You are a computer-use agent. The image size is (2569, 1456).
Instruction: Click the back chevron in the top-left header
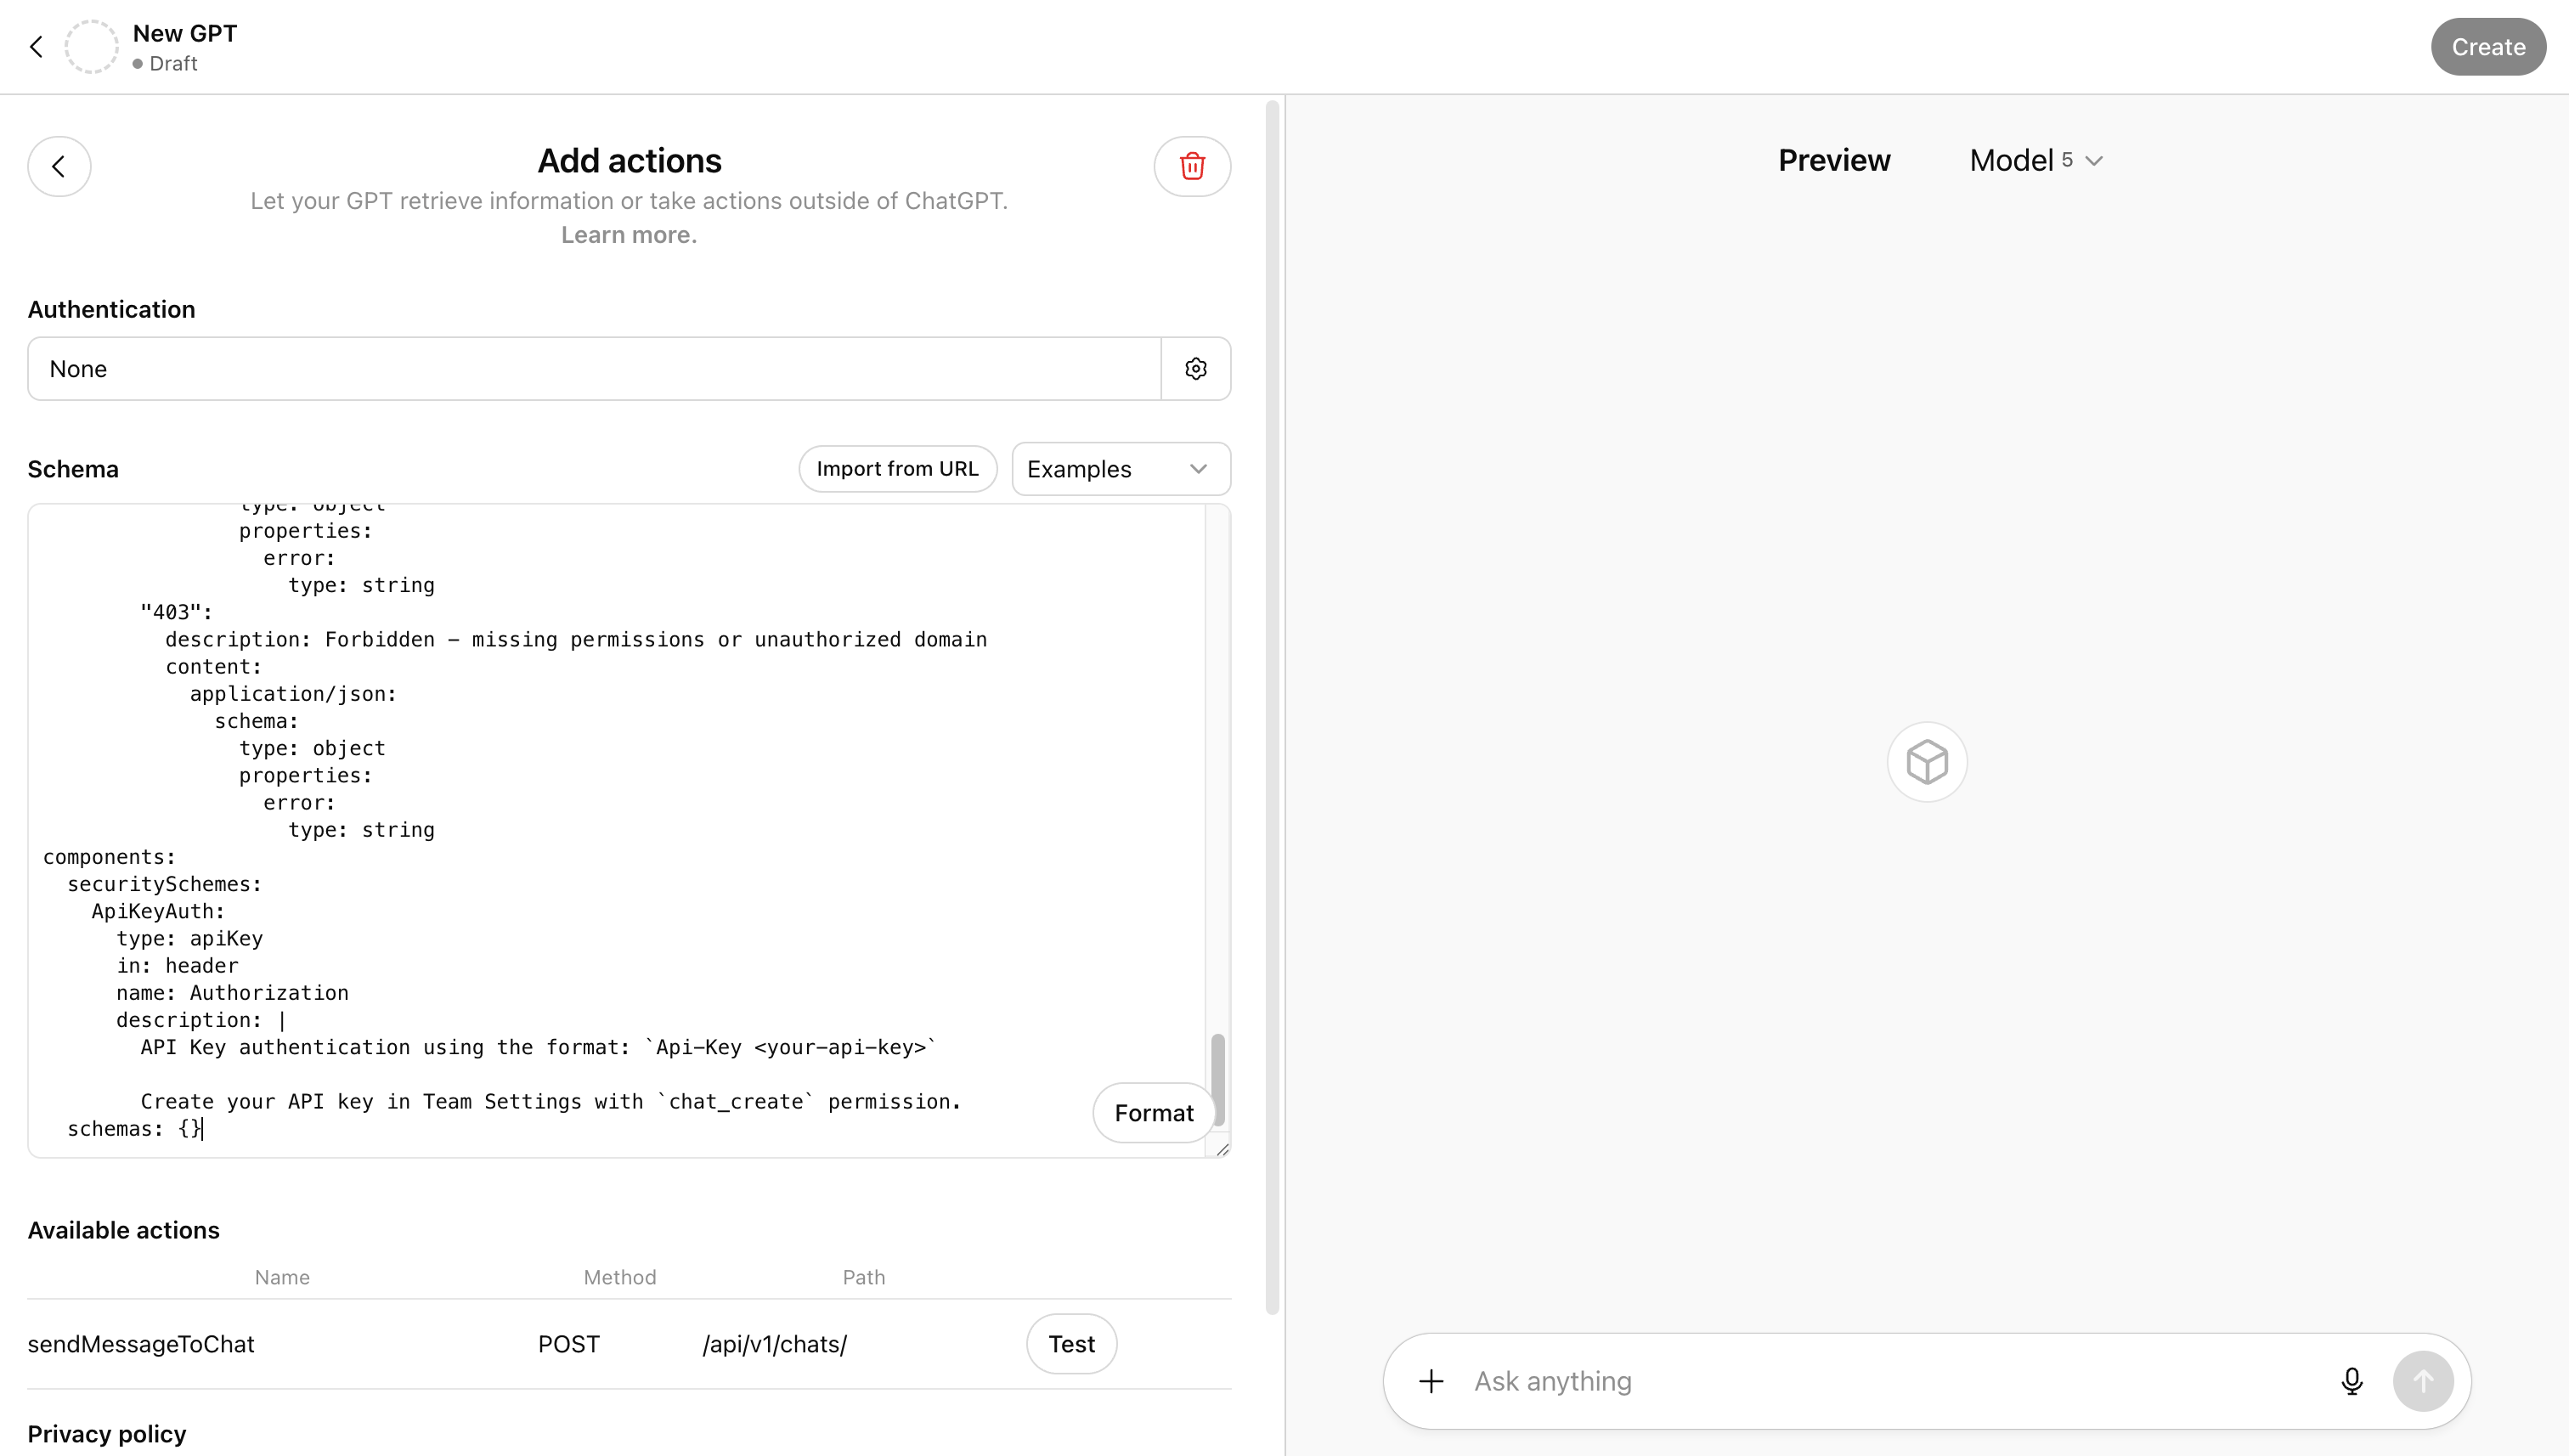tap(37, 46)
